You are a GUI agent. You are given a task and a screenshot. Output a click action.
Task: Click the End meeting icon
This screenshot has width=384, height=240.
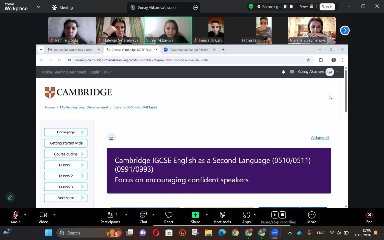click(x=369, y=215)
